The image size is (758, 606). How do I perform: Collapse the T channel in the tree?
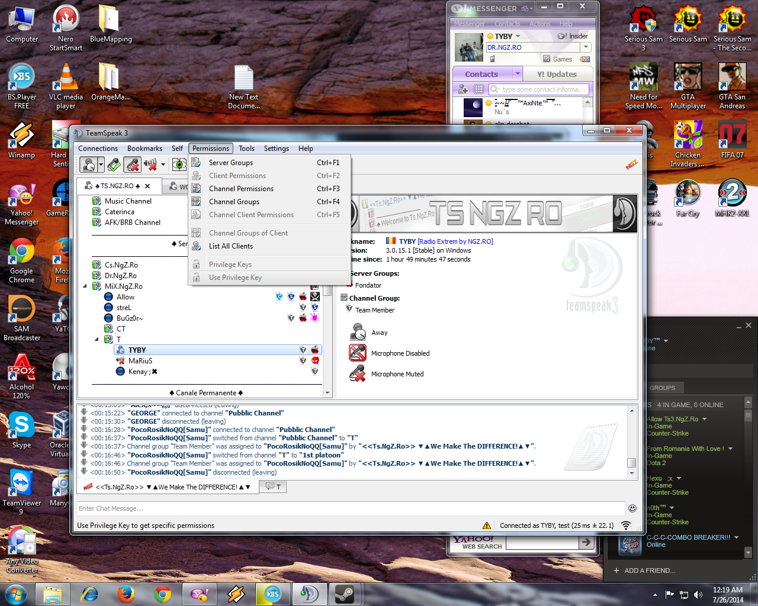97,340
